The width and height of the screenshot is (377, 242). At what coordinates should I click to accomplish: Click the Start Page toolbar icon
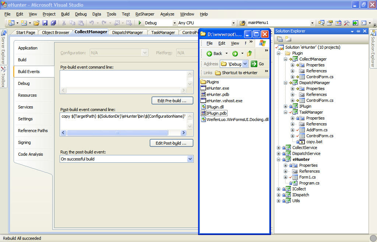pos(355,23)
